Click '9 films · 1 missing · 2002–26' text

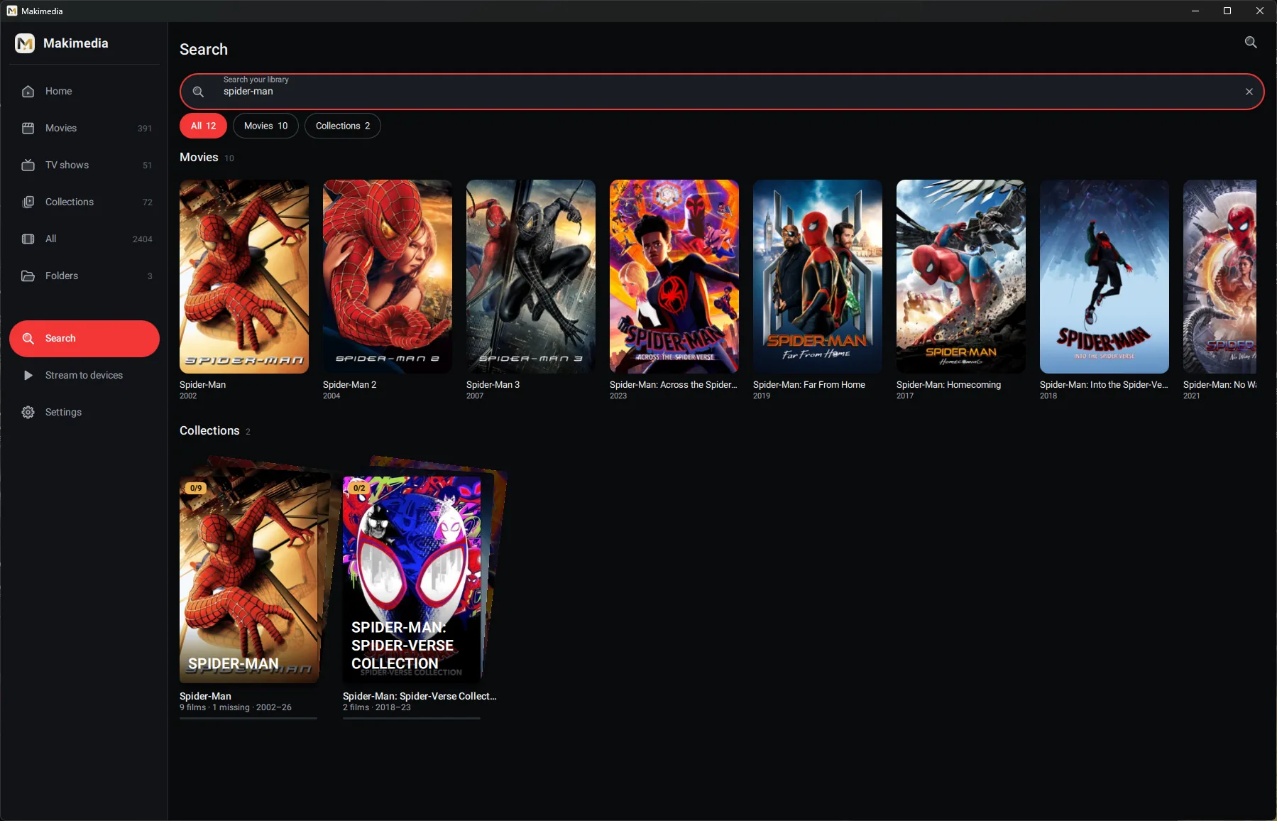(236, 707)
